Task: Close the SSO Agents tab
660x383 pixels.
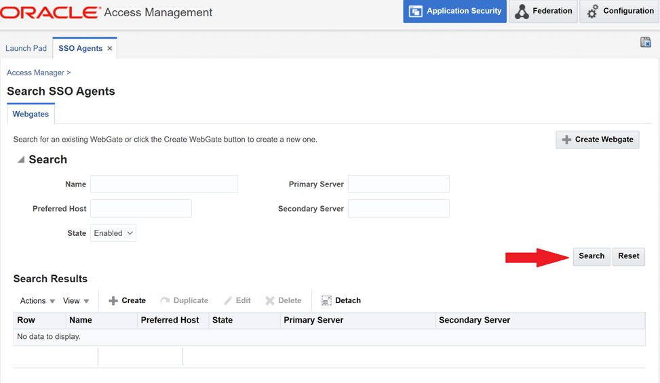Action: [110, 49]
